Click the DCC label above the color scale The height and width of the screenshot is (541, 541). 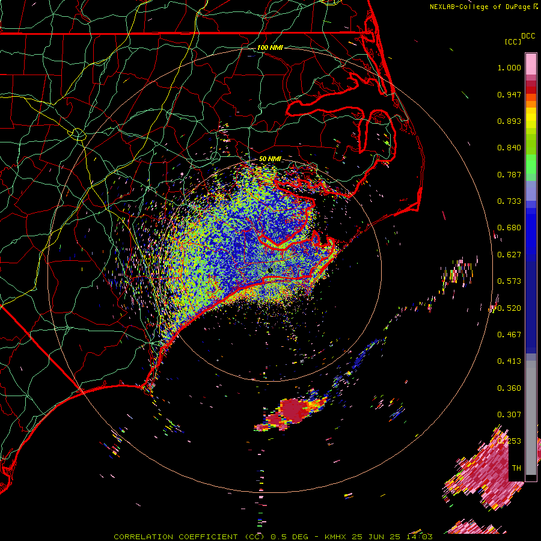coord(528,36)
